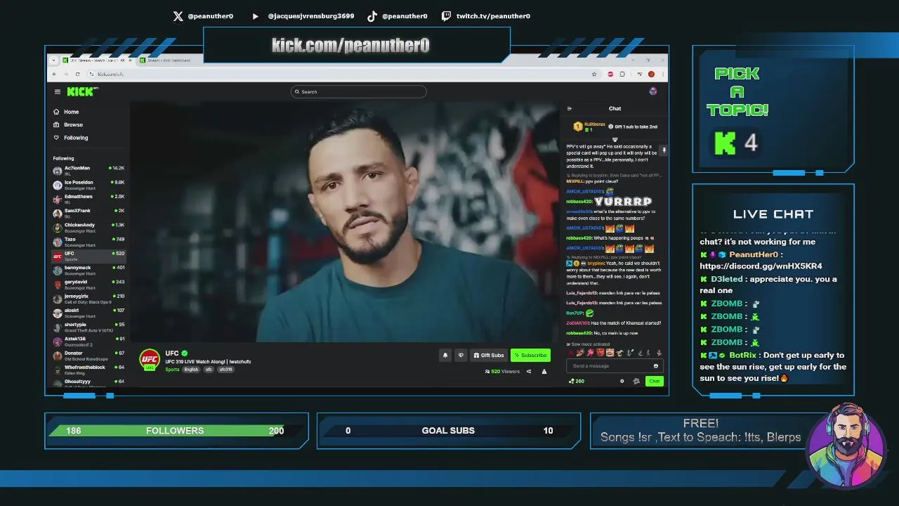Open Ice Poseidon channel in Following list

88,185
